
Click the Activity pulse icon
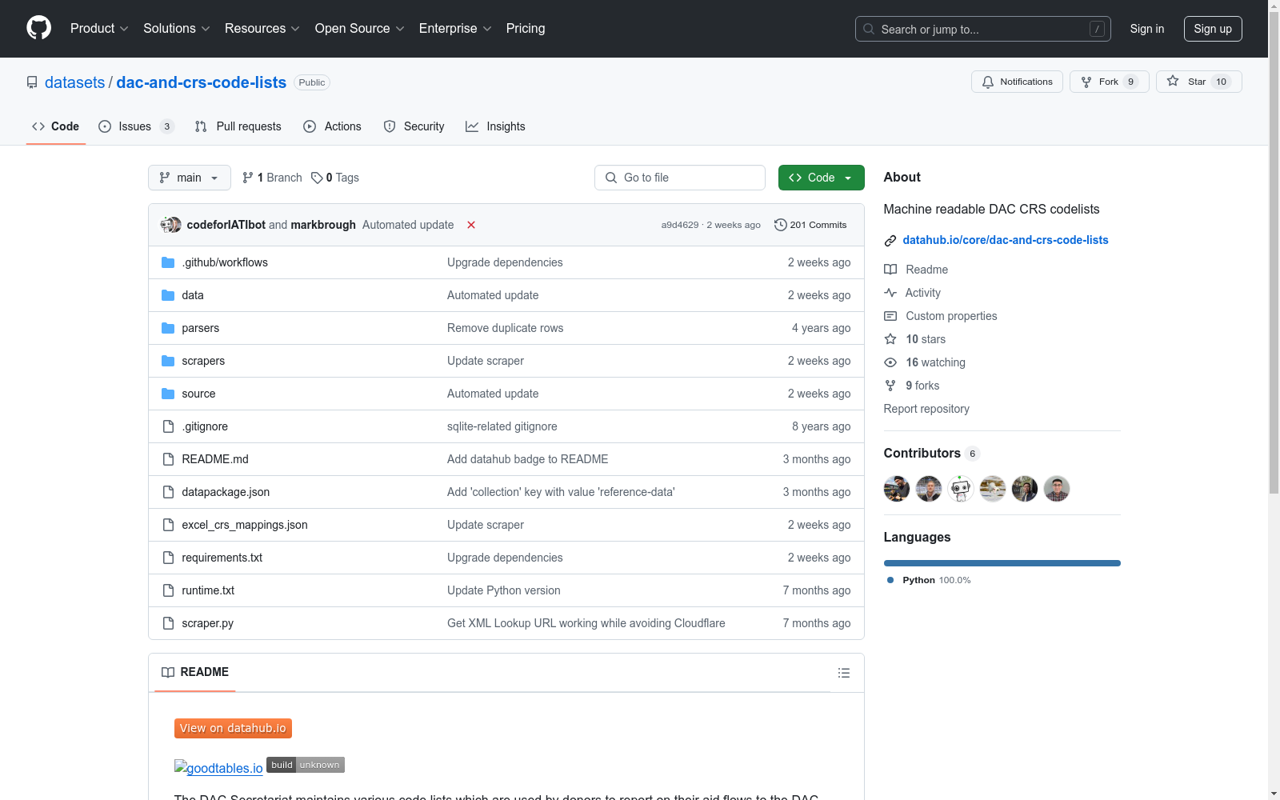click(x=890, y=293)
